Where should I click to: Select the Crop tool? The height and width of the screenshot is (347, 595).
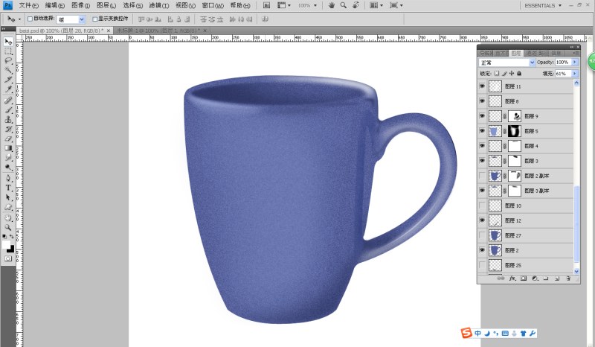[8, 80]
